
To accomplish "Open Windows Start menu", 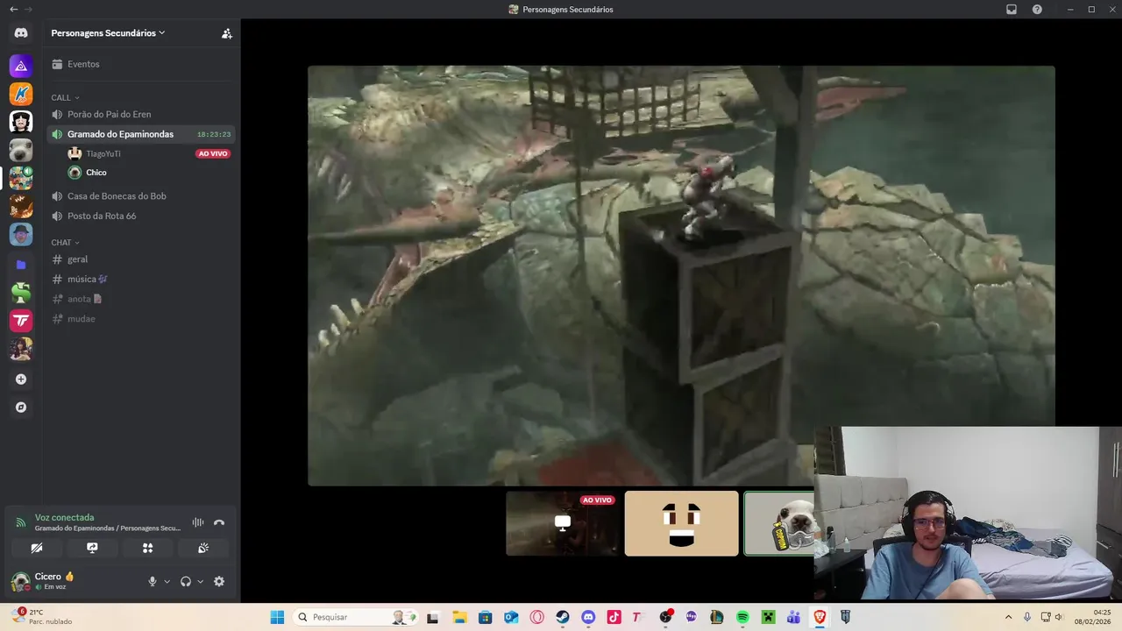I will (x=277, y=617).
